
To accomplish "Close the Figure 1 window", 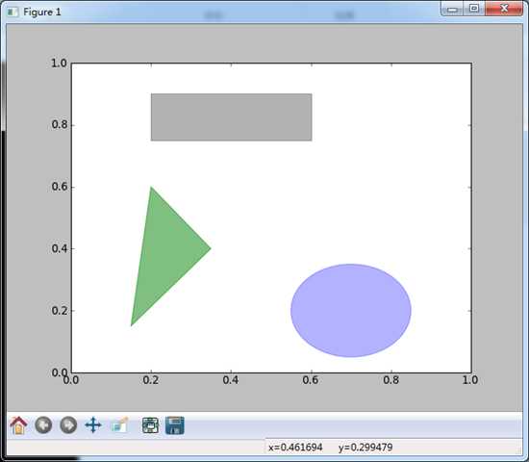I will pyautogui.click(x=504, y=9).
